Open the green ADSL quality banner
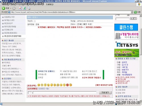The height and width of the screenshot is (106, 142). pos(127,53)
